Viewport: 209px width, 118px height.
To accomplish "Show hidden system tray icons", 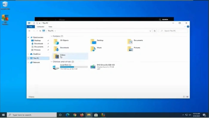I will tap(183, 115).
